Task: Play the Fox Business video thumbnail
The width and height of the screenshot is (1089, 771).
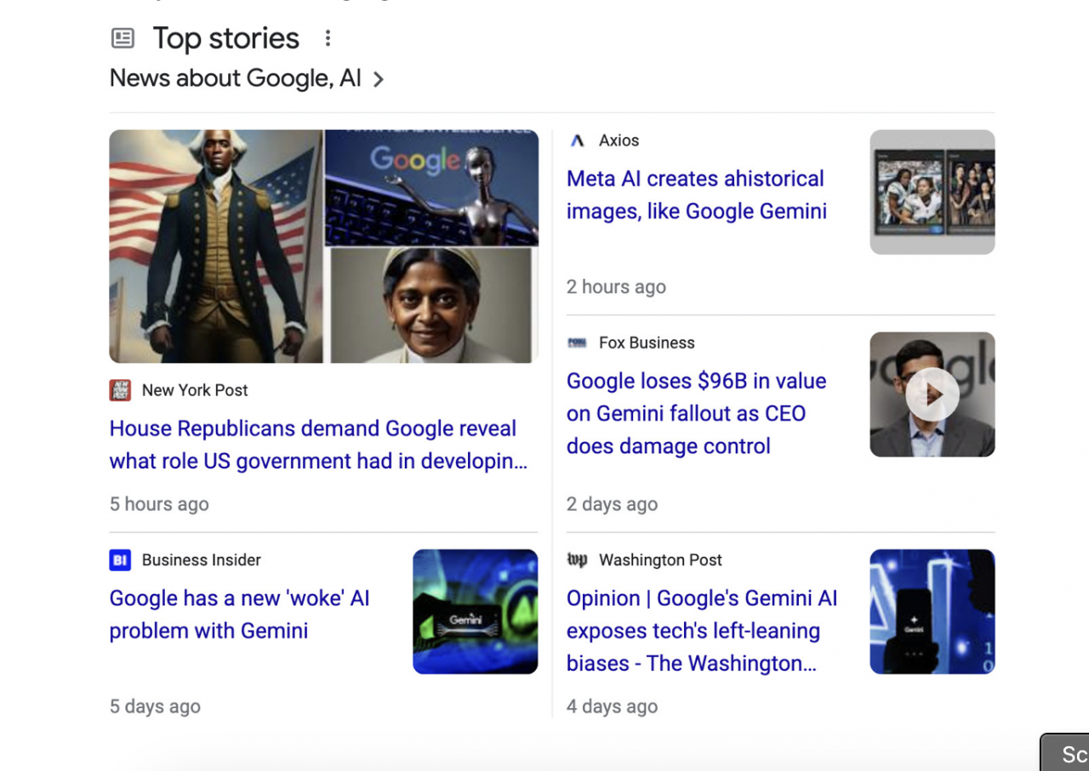Action: tap(932, 394)
